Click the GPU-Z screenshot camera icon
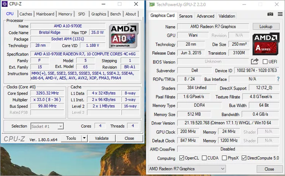The width and height of the screenshot is (285, 176). point(270,14)
